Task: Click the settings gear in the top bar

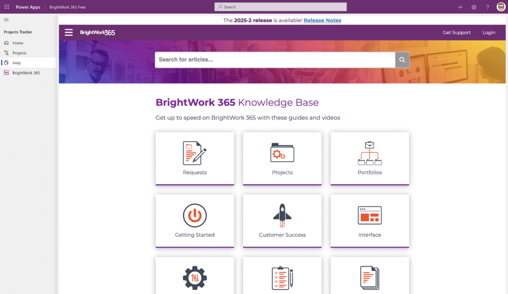Action: [x=474, y=7]
